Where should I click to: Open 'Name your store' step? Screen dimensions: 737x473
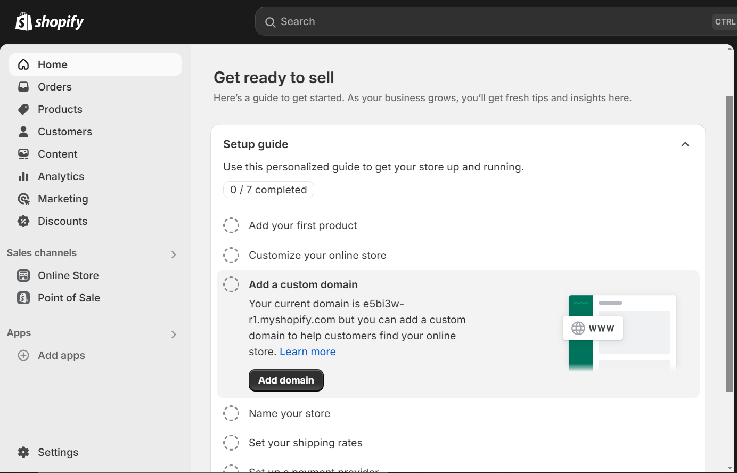[x=289, y=413]
